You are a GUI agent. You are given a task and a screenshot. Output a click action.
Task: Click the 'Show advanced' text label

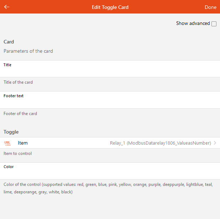click(x=193, y=24)
